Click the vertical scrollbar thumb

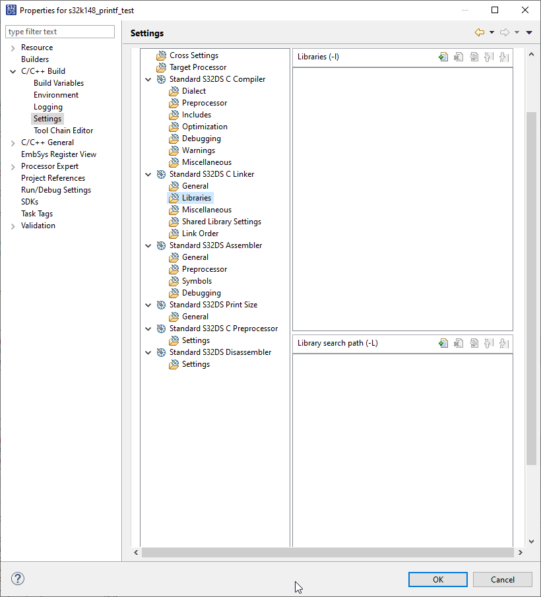tap(531, 288)
